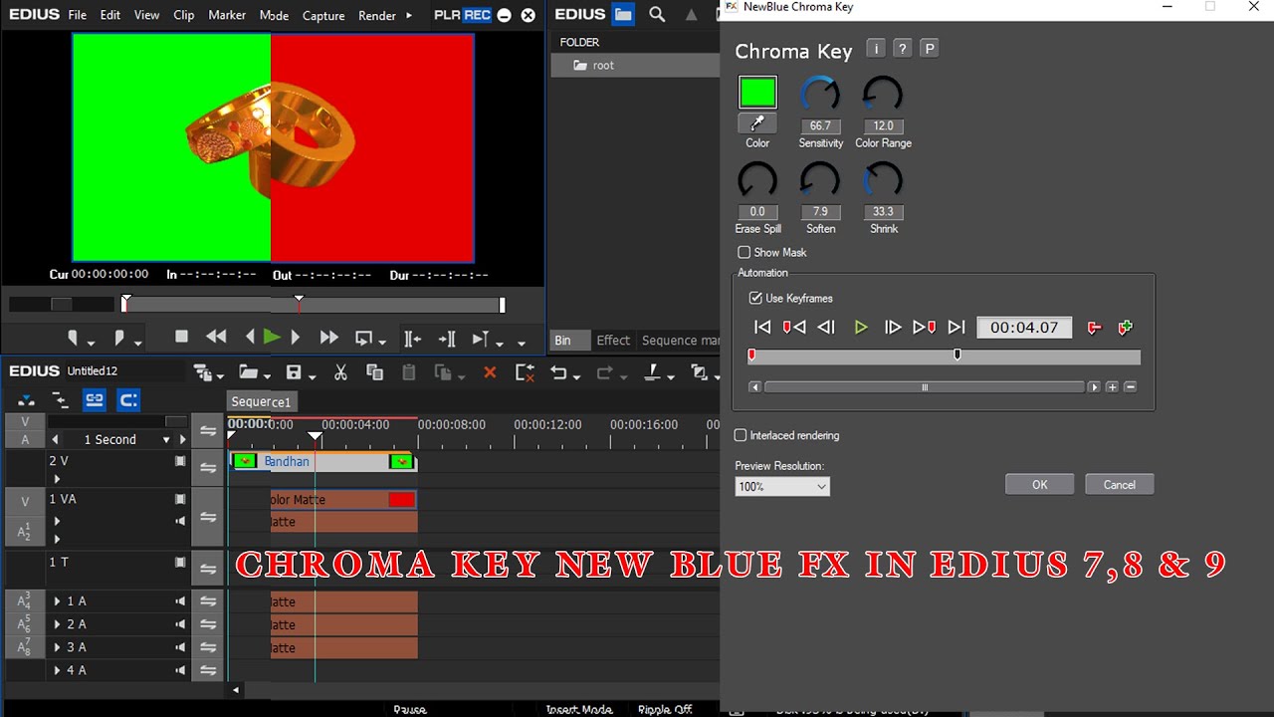Open Chroma Key help '?' button
The image size is (1274, 717).
coord(902,49)
